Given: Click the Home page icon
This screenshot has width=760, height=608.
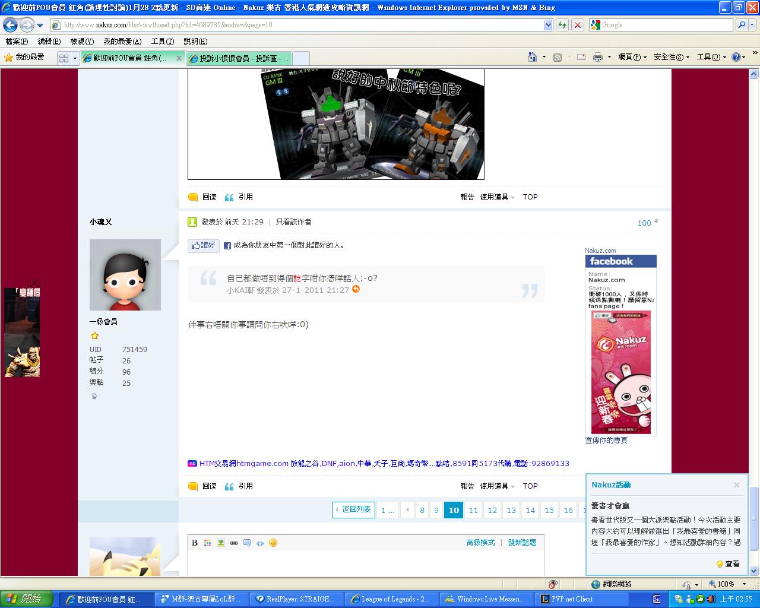Looking at the screenshot, I should click(x=533, y=57).
